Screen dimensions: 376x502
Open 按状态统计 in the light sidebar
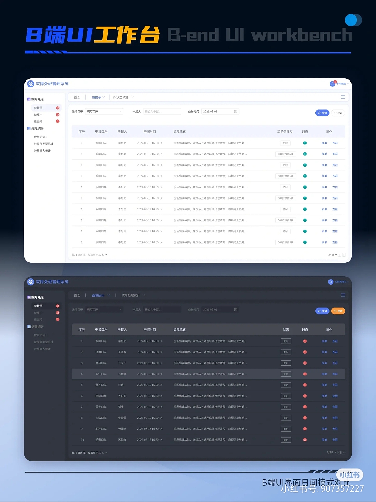tap(41, 137)
